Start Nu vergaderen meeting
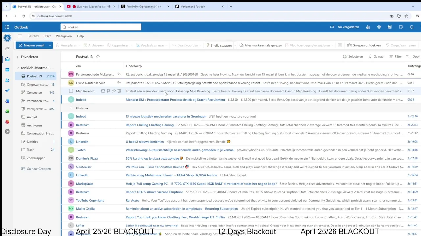 tap(344, 27)
